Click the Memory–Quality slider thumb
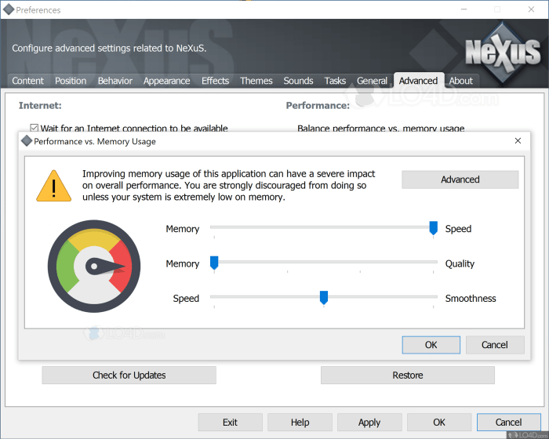This screenshot has height=439, width=549. click(x=214, y=263)
